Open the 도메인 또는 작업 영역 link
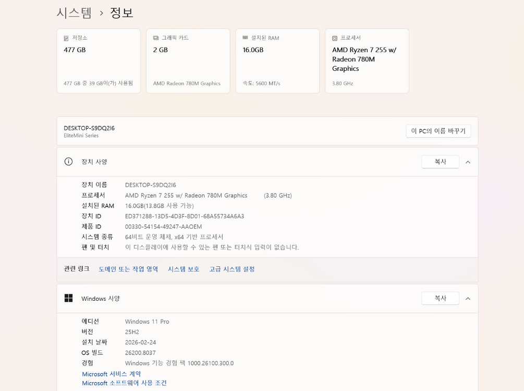Screen dimensions: 524x391 [128, 268]
